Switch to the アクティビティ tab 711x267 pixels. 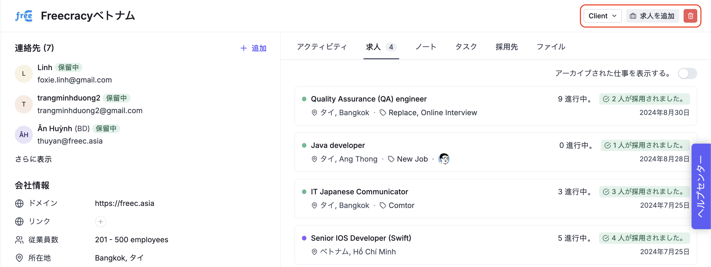tap(322, 47)
